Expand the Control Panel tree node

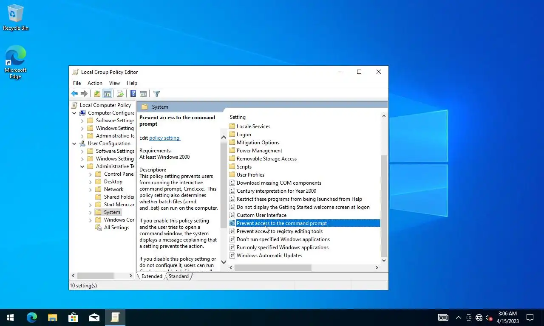pos(90,174)
